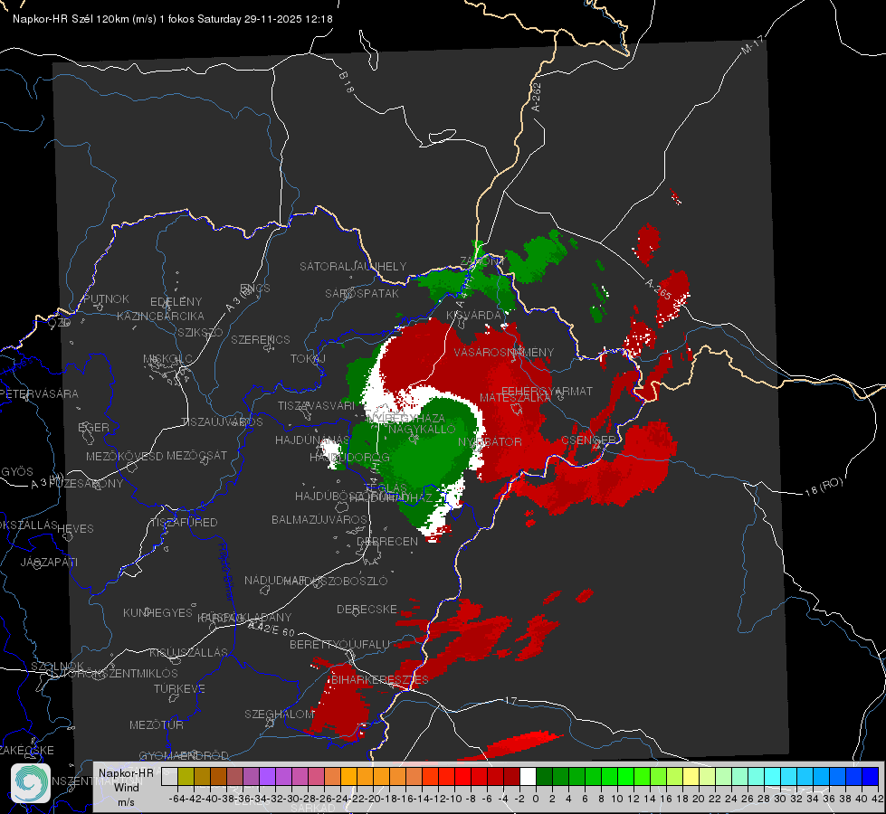Click the VÁSÁROSNAMÉNY label

click(x=504, y=352)
